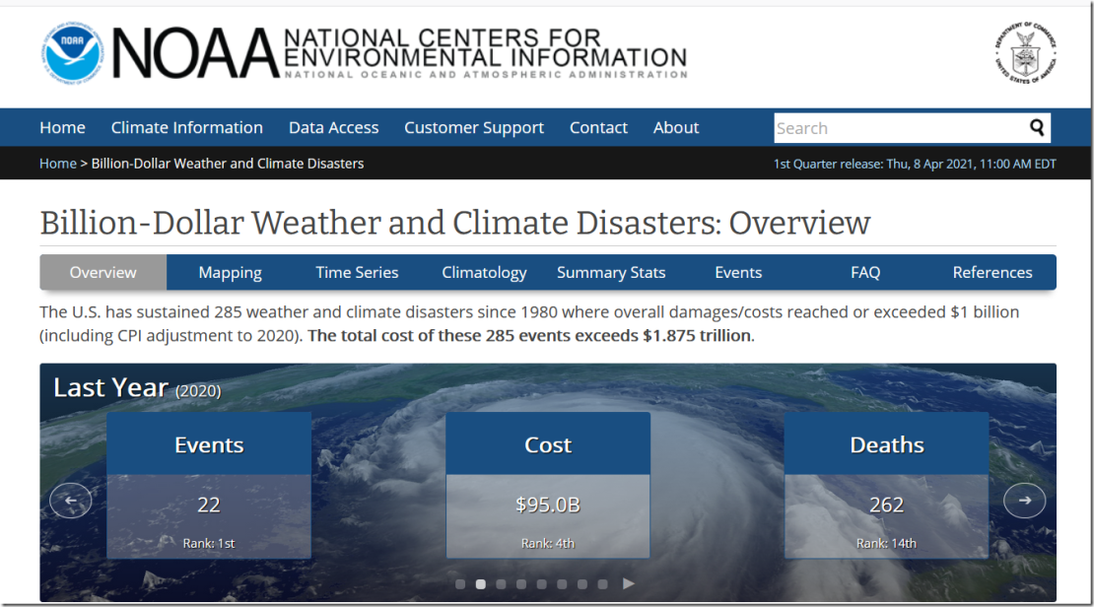The image size is (1094, 607).
Task: Open the Data Access nav menu
Action: pos(333,128)
